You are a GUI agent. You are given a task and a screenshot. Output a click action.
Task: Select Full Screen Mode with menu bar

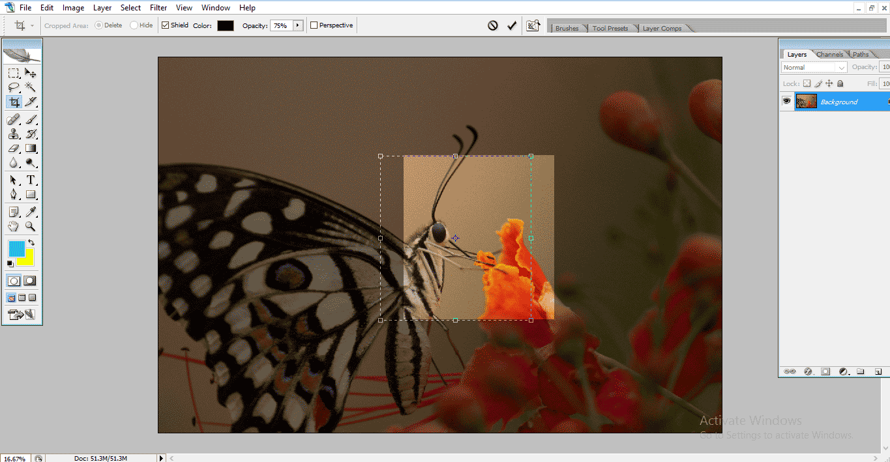click(22, 298)
